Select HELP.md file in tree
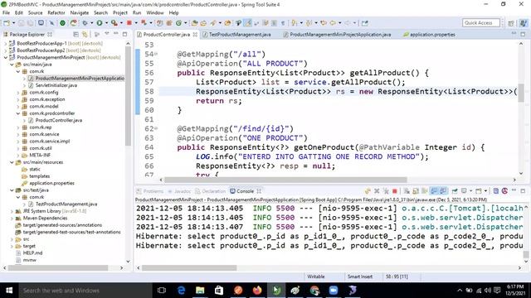The image size is (531, 298). pos(32,252)
